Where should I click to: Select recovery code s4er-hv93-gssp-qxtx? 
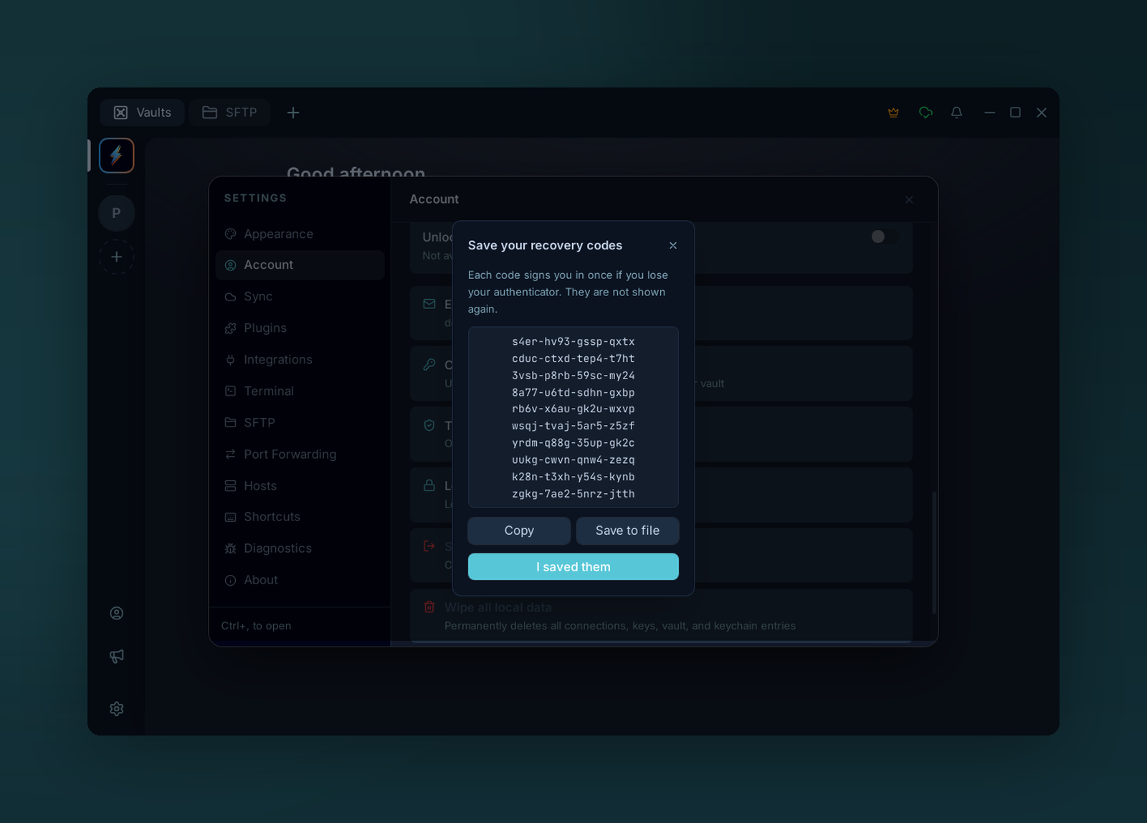click(573, 342)
